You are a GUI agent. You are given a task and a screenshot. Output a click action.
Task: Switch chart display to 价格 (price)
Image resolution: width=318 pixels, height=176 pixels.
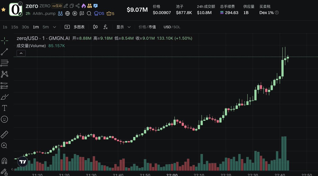coord(142,27)
